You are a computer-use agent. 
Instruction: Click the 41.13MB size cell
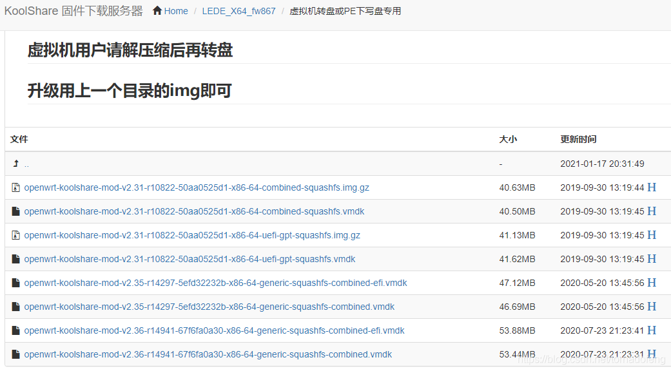tap(517, 236)
